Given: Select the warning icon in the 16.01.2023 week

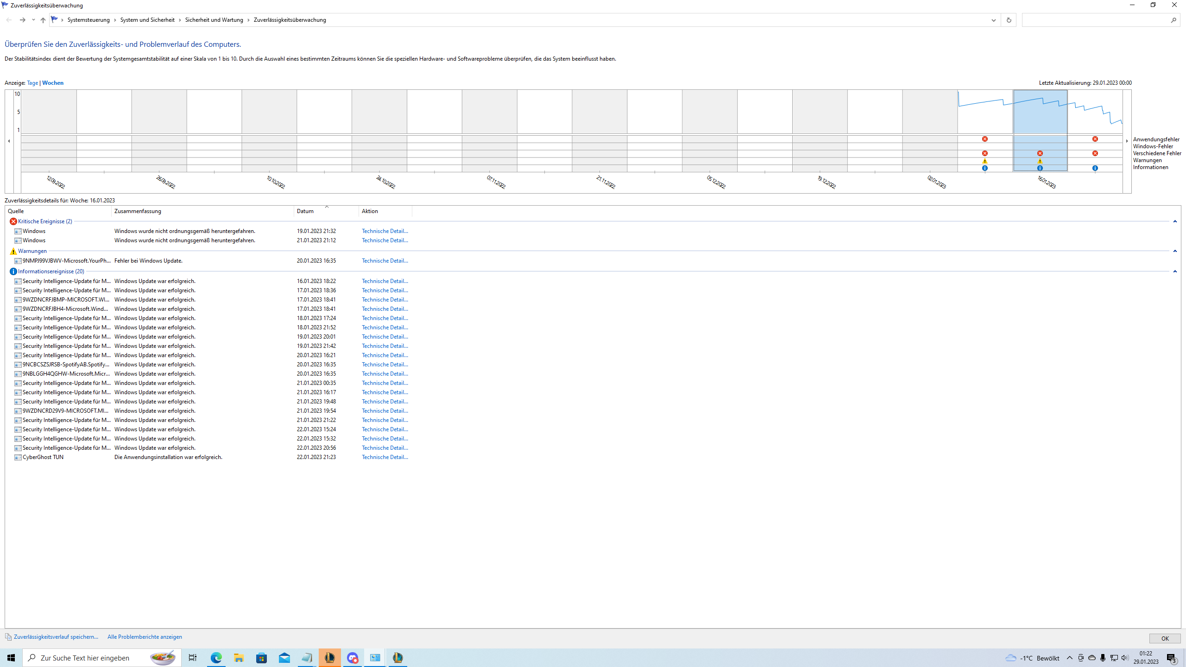Looking at the screenshot, I should [1040, 161].
